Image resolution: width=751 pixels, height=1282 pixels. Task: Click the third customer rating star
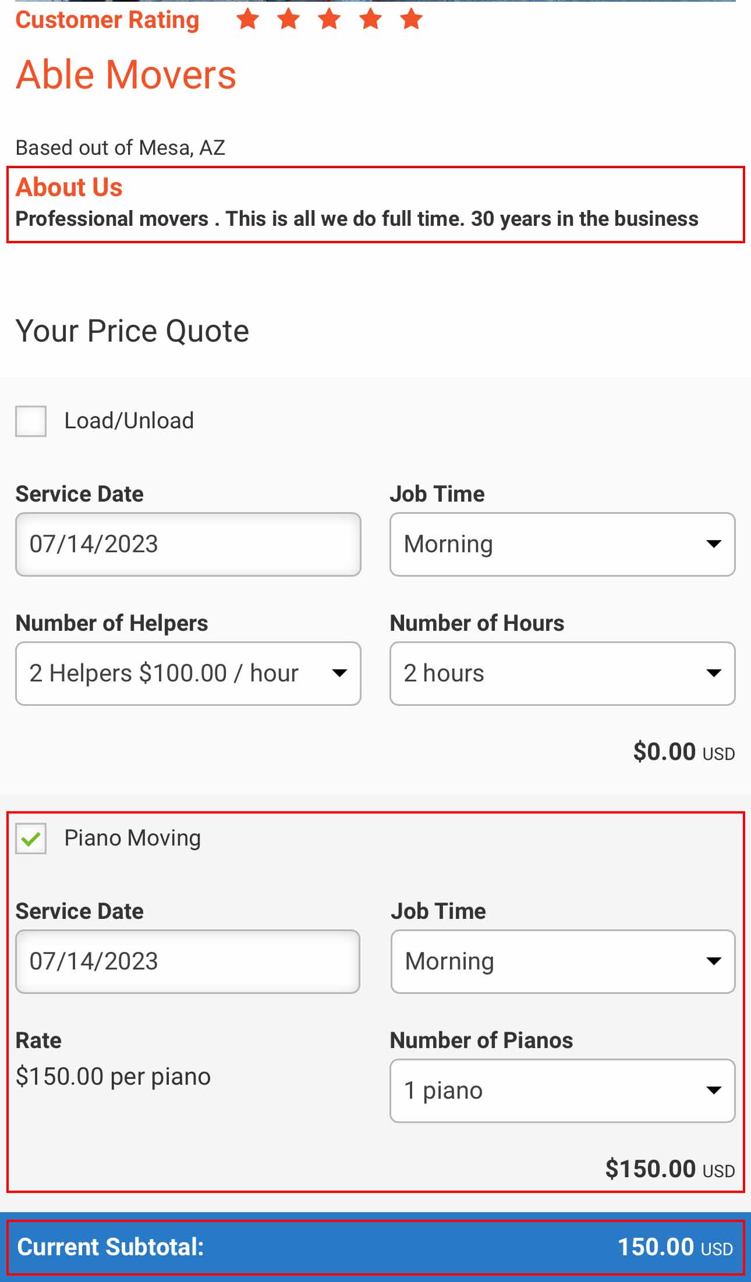click(x=330, y=19)
